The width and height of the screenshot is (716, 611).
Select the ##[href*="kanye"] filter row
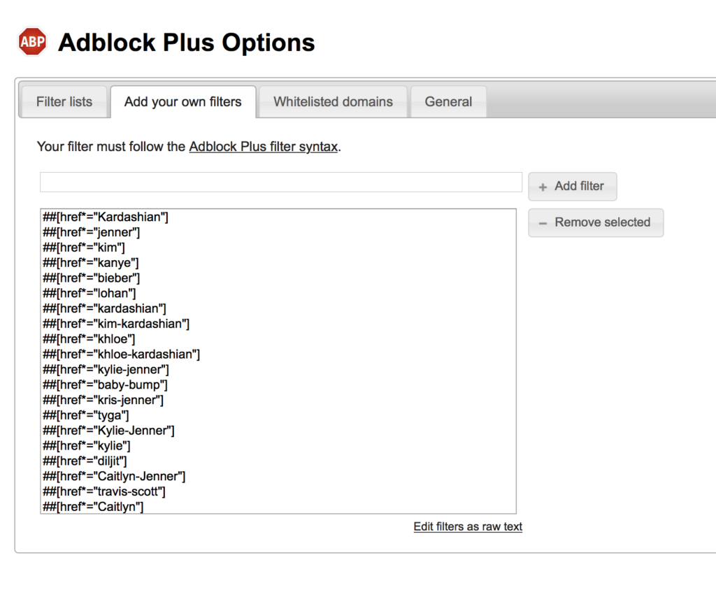[278, 263]
